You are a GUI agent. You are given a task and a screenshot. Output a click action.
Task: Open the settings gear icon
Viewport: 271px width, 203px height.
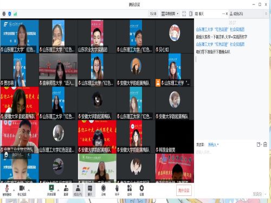pos(141,190)
